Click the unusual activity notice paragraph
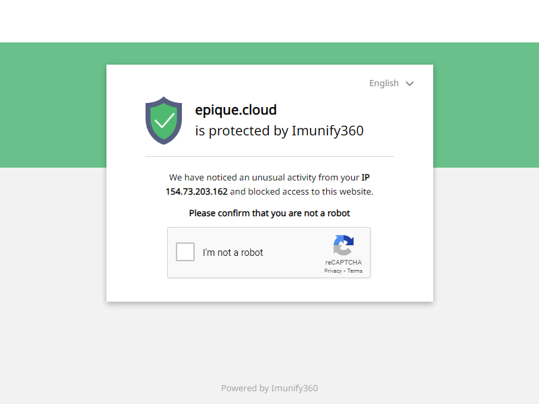Image resolution: width=539 pixels, height=404 pixels. point(269,184)
